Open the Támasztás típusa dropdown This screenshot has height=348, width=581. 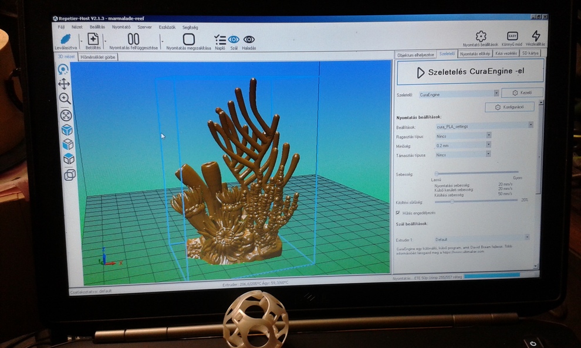[488, 155]
